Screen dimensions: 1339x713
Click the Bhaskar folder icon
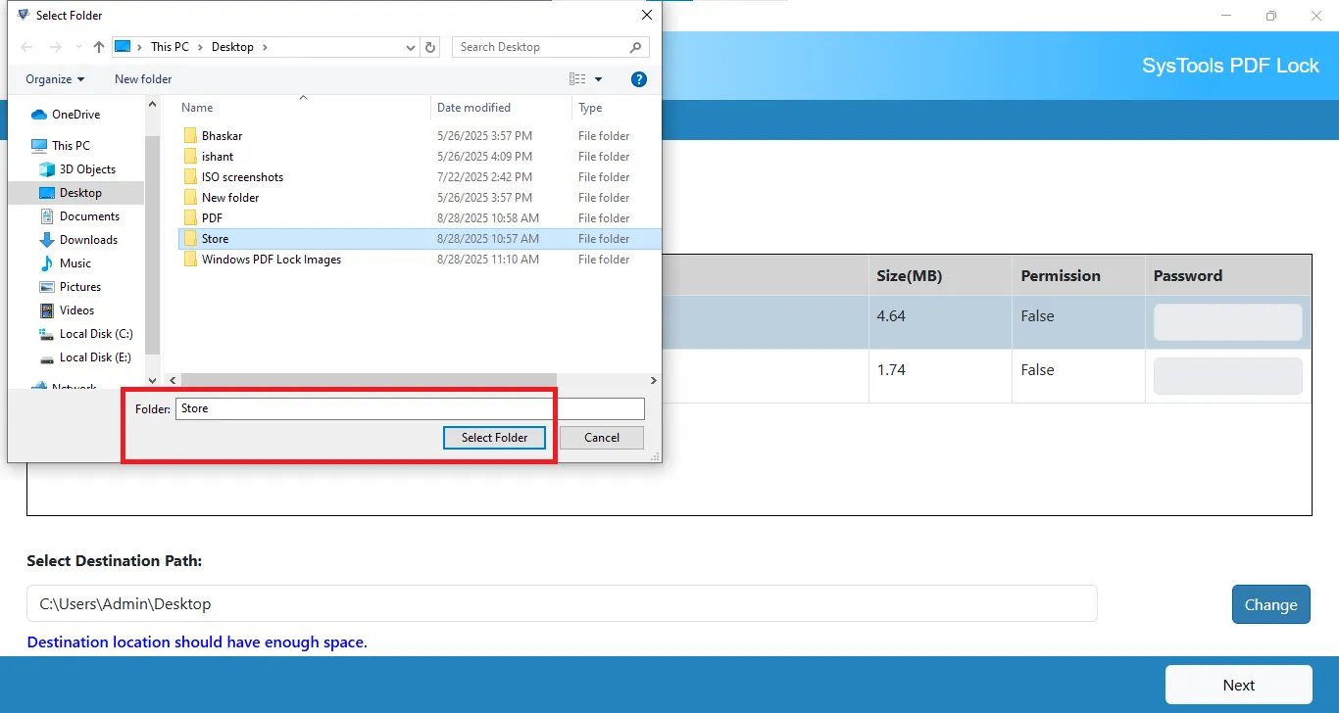190,136
